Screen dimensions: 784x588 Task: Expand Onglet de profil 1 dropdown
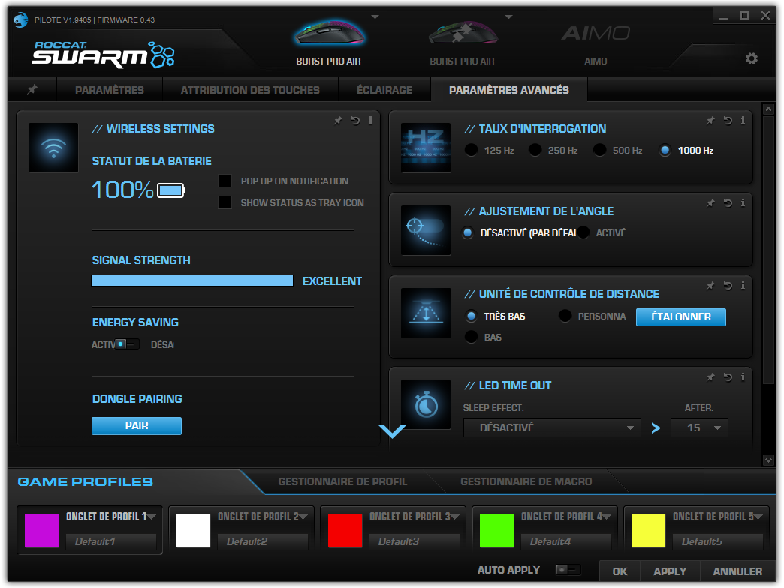152,517
